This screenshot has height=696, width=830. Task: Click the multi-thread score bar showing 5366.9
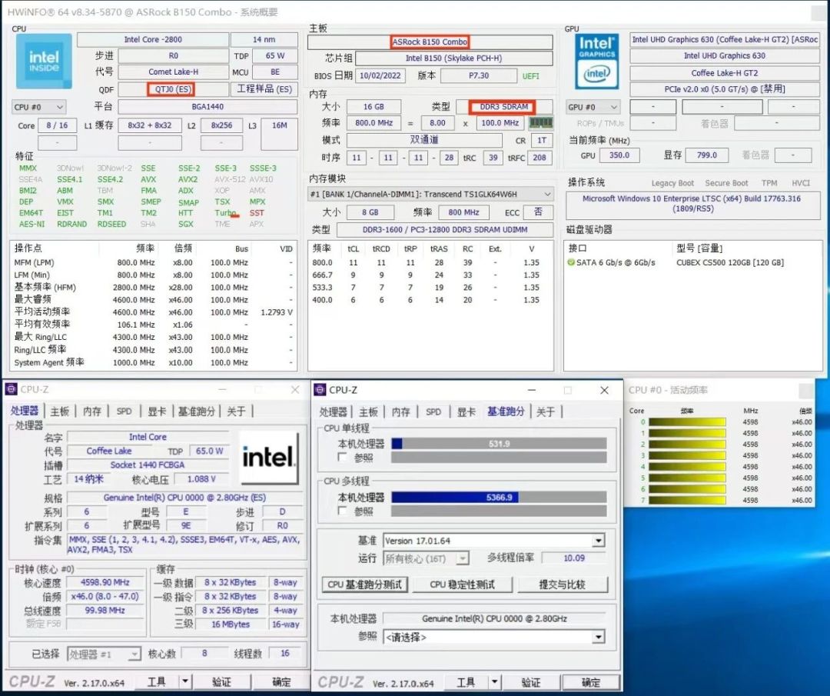(500, 497)
